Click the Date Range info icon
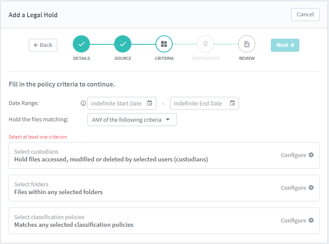 [83, 103]
